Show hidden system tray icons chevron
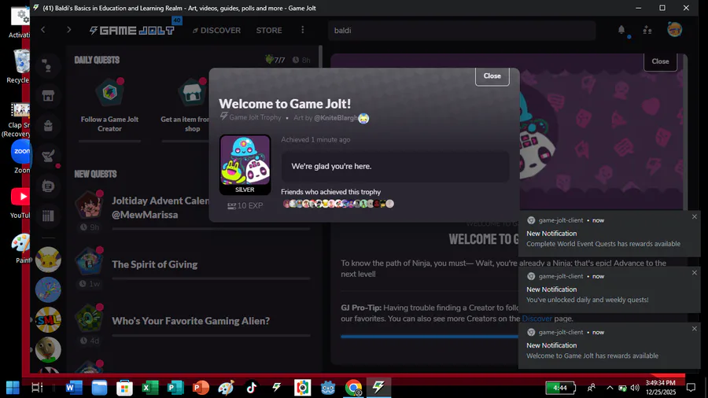The height and width of the screenshot is (398, 708). click(x=610, y=388)
